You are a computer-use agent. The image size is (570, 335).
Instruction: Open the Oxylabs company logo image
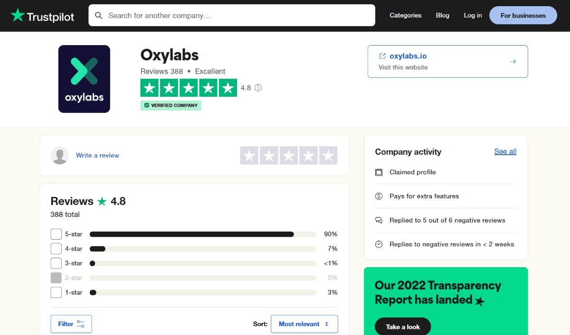pos(84,79)
